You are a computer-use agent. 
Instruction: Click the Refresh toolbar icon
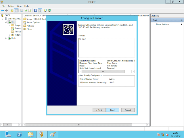[25, 10]
